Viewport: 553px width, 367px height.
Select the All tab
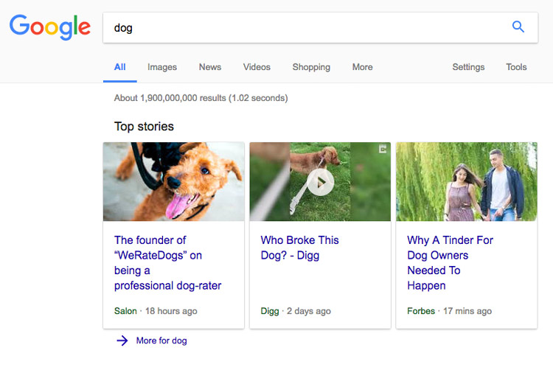click(120, 67)
